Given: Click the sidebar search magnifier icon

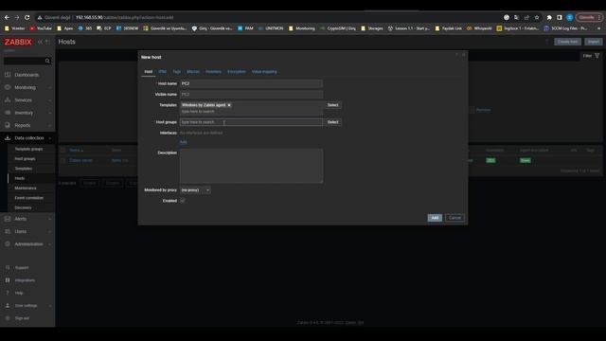Looking at the screenshot, I should point(47,61).
